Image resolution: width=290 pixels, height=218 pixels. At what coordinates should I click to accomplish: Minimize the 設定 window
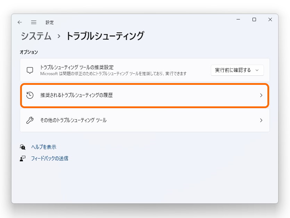238,20
